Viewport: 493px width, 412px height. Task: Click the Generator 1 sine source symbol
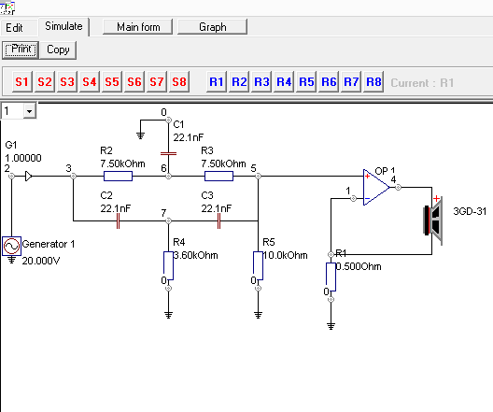[11, 247]
